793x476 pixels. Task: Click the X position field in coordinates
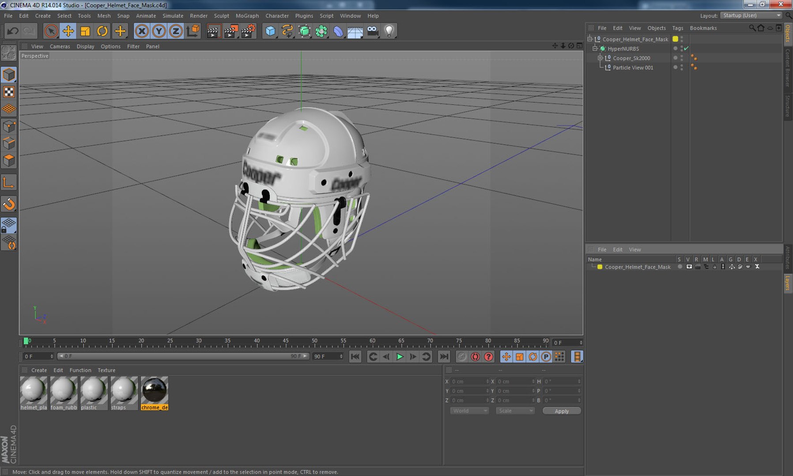pyautogui.click(x=469, y=382)
